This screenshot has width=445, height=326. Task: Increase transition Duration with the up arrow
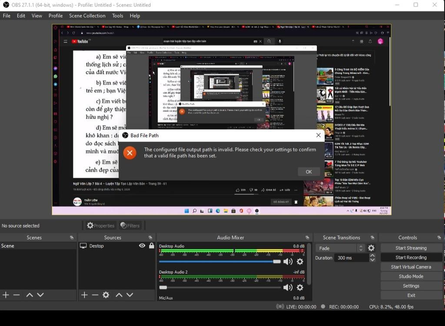pyautogui.click(x=372, y=255)
